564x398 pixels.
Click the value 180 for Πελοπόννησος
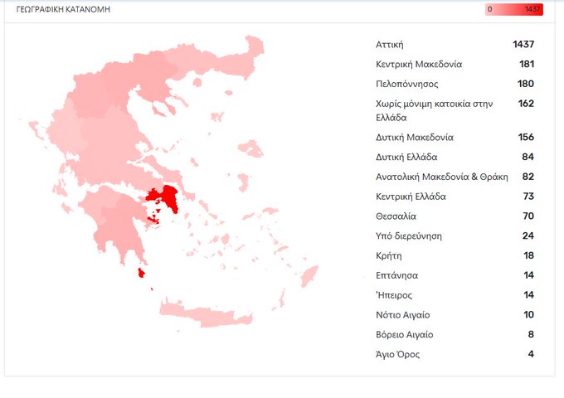(x=526, y=84)
